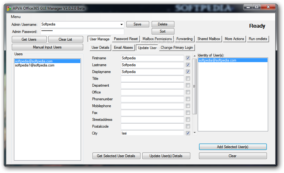284x173 pixels.
Task: Click the APVA application icon in title bar
Action: 8,8
